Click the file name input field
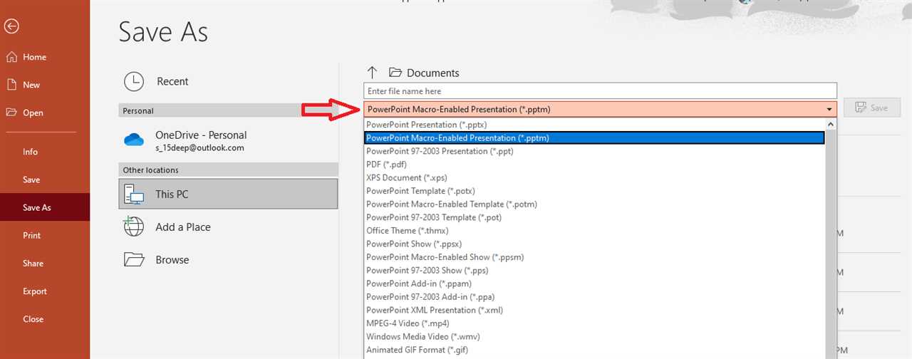Image resolution: width=912 pixels, height=359 pixels. [600, 91]
